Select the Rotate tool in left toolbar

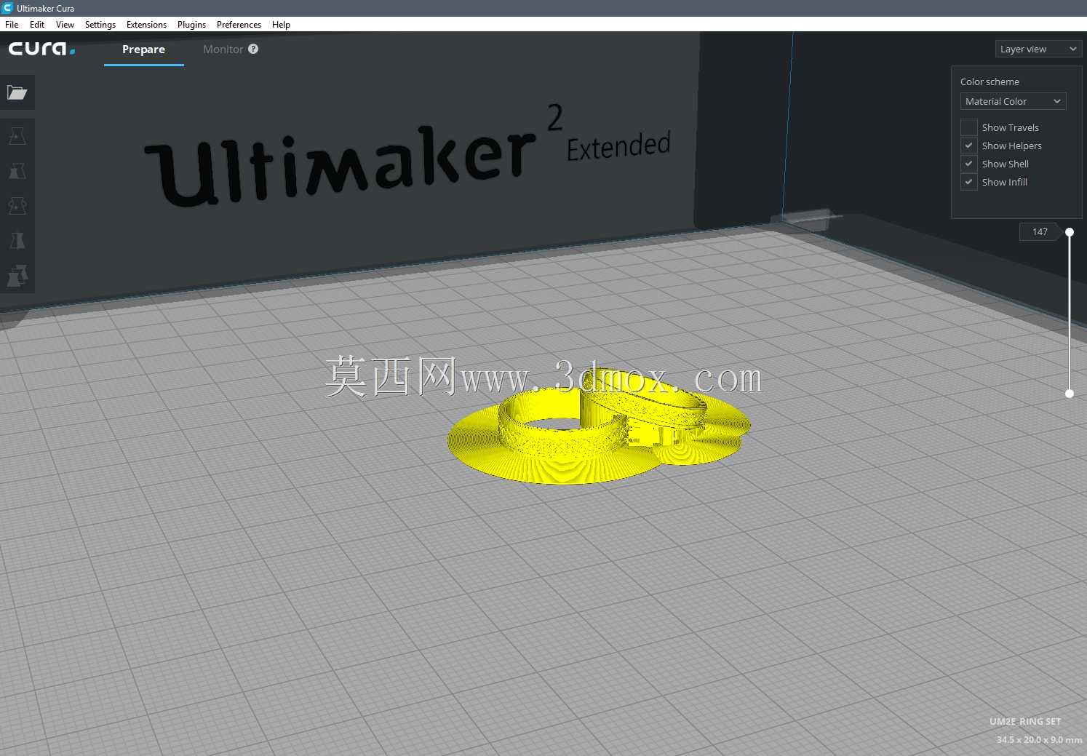pos(17,206)
